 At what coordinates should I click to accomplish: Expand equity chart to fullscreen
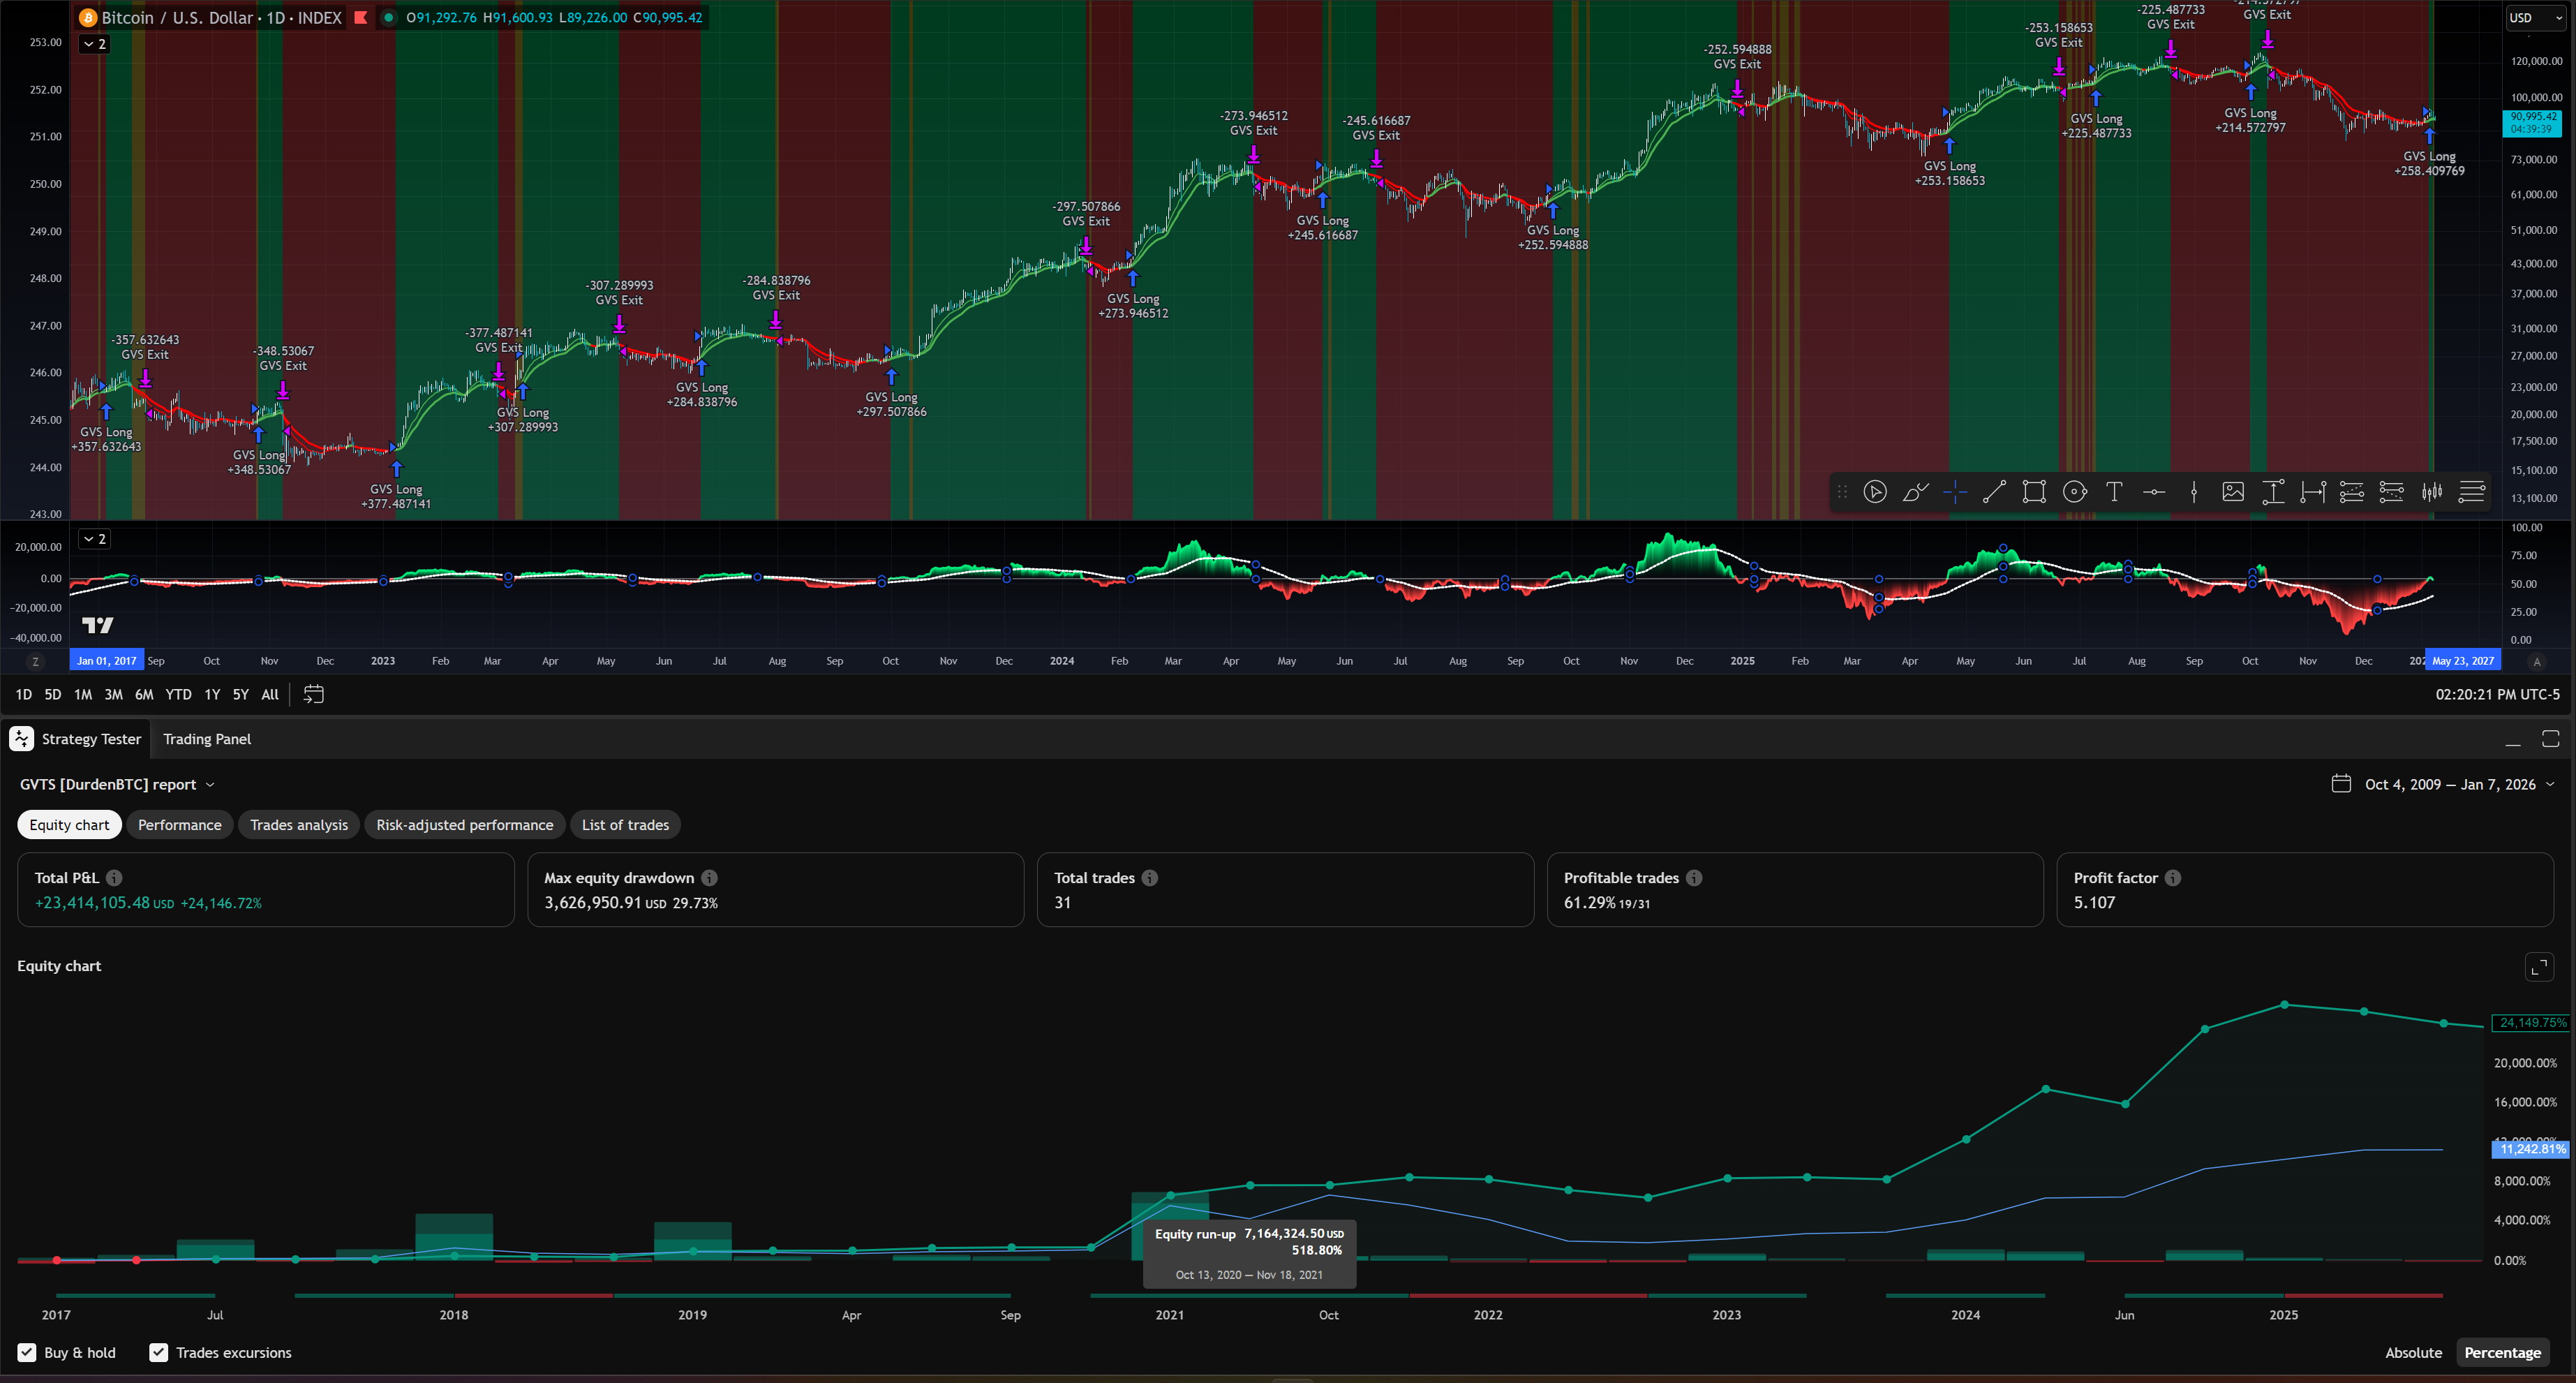pos(2539,967)
